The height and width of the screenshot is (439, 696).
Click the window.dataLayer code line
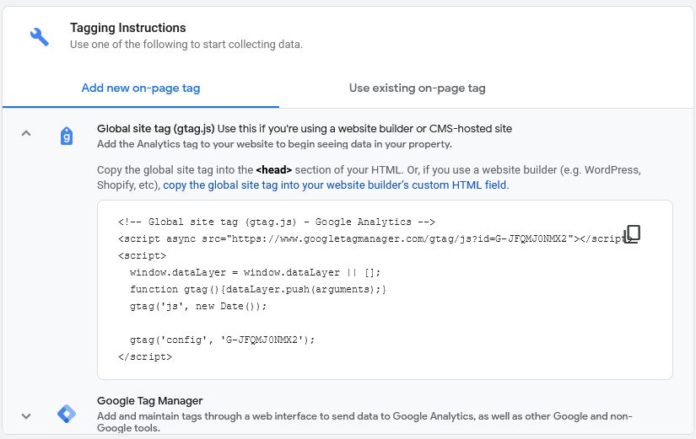(255, 272)
